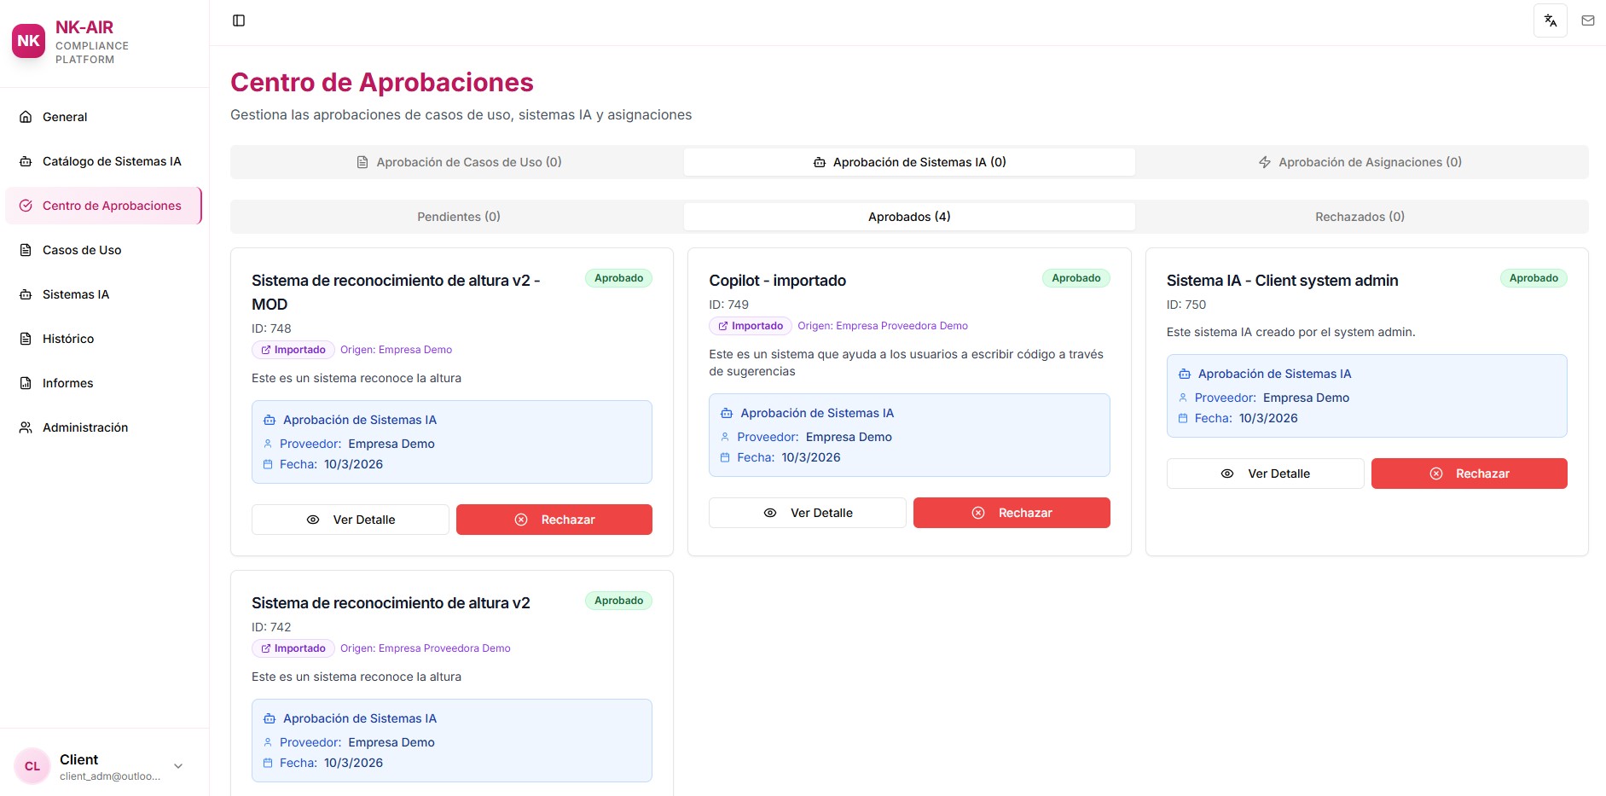Open Catálogo de Sistemas IA
This screenshot has height=796, width=1606.
103,161
